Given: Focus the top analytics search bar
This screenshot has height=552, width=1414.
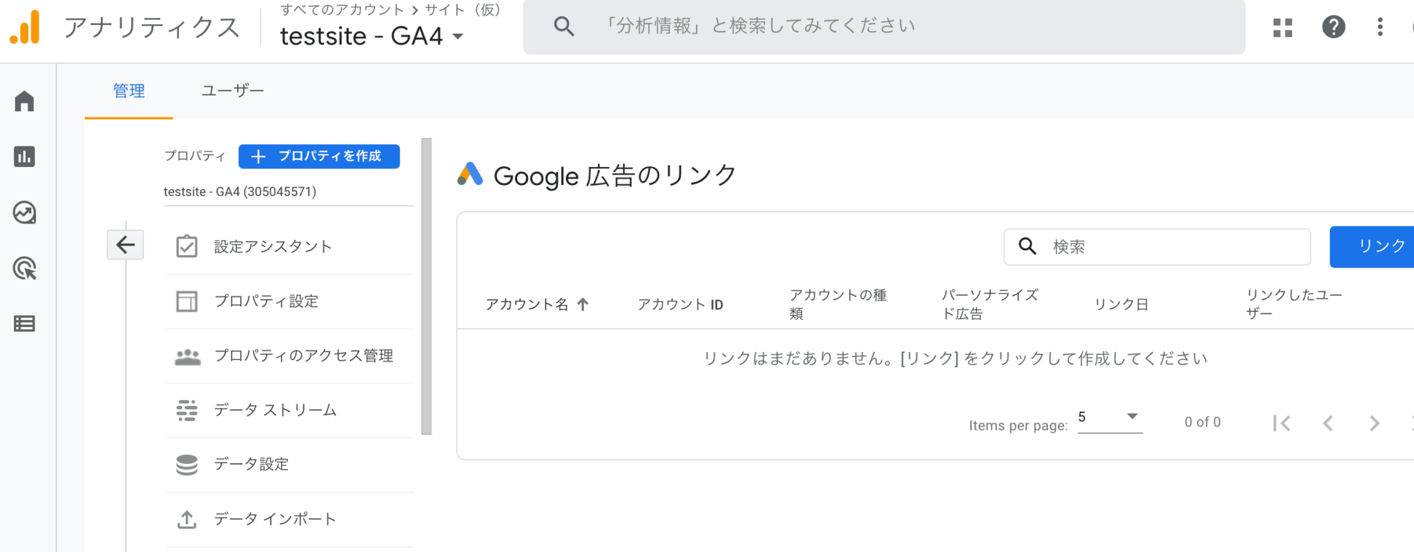Looking at the screenshot, I should tap(884, 27).
